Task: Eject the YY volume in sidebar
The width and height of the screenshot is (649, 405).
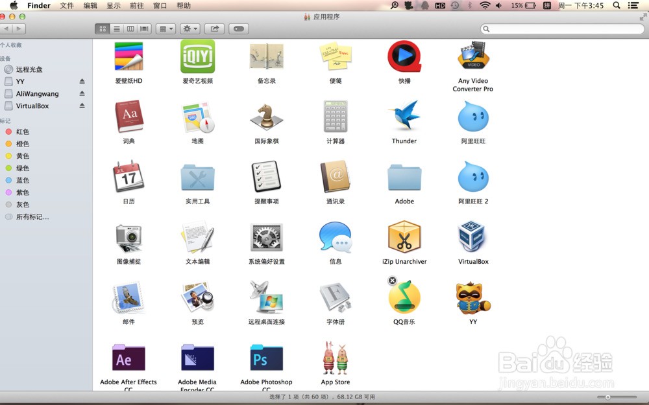Action: point(82,82)
